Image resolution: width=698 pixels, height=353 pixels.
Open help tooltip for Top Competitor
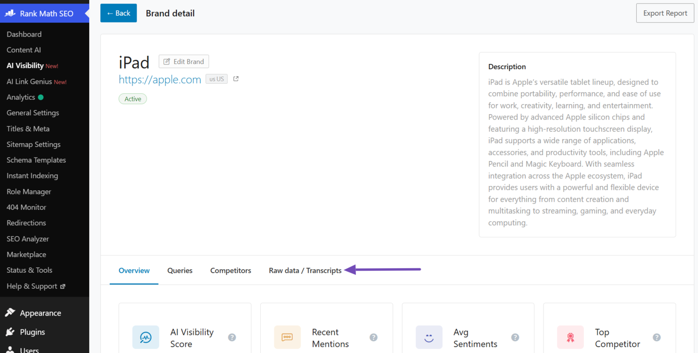pos(657,338)
